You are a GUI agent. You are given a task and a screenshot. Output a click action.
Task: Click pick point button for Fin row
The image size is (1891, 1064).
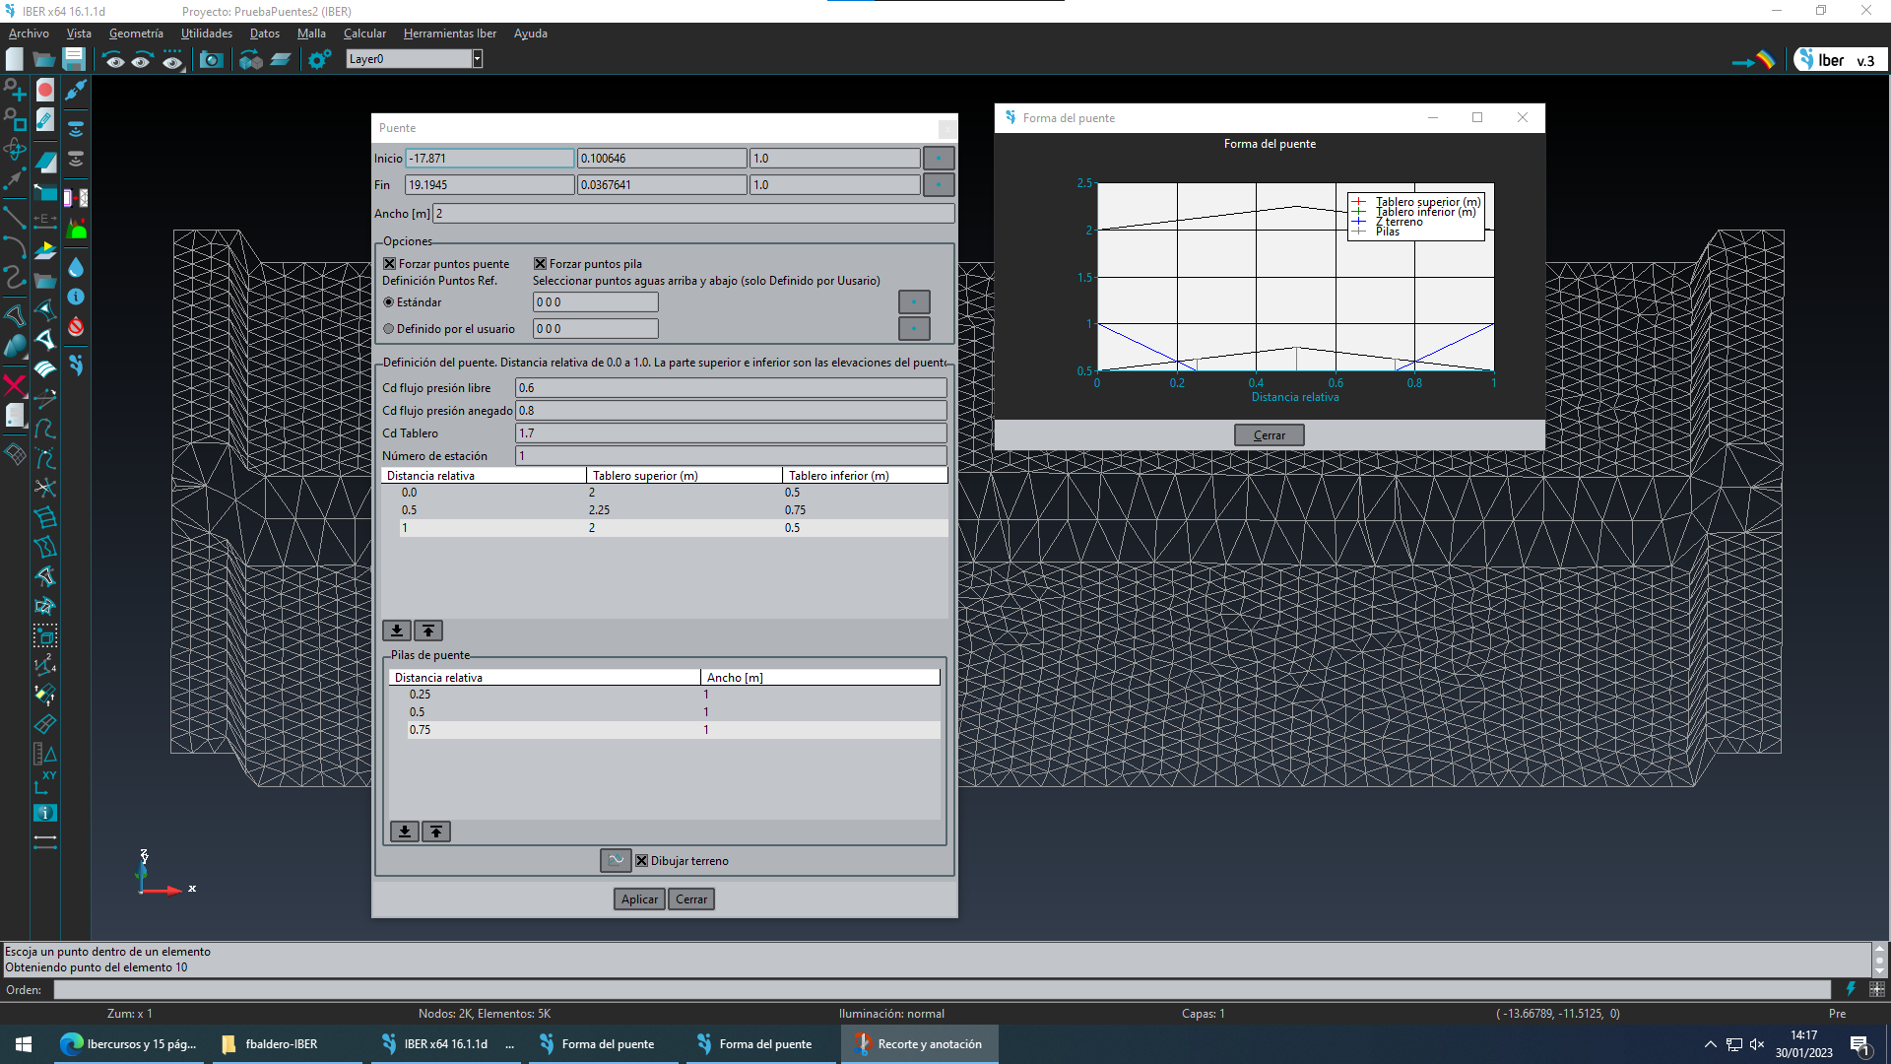(x=939, y=185)
